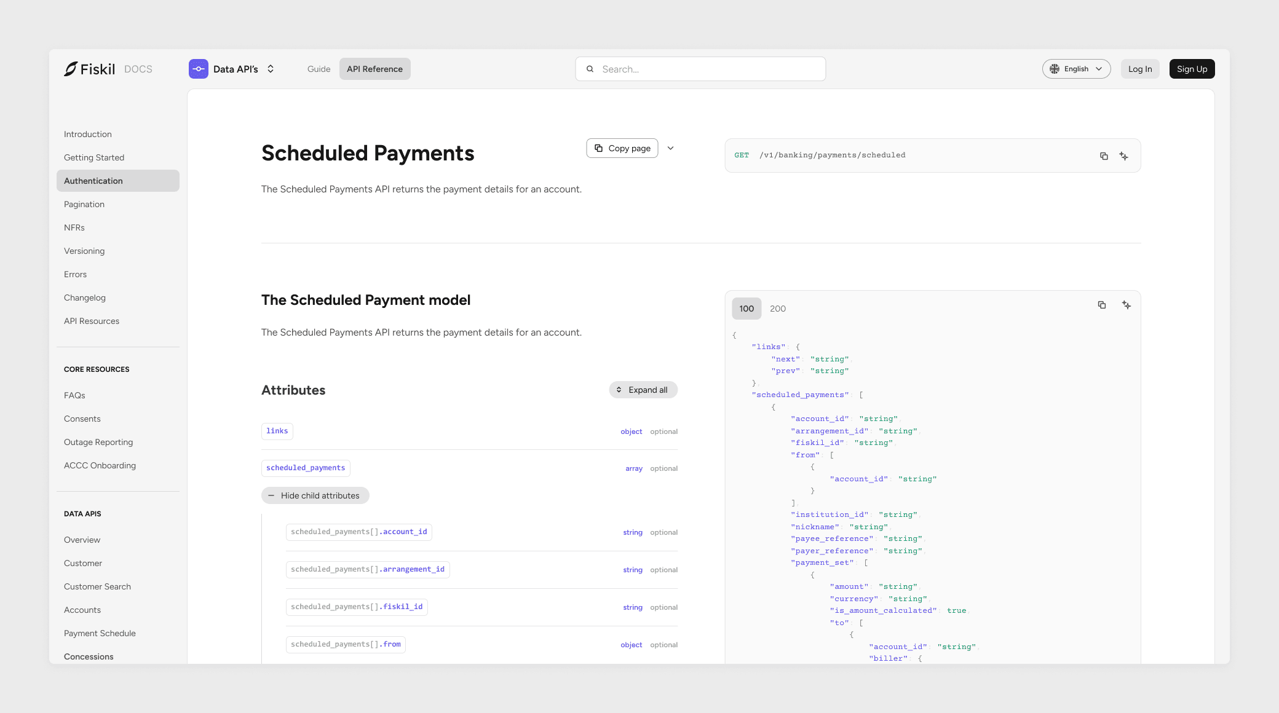Click the Sign Up button

coord(1192,69)
